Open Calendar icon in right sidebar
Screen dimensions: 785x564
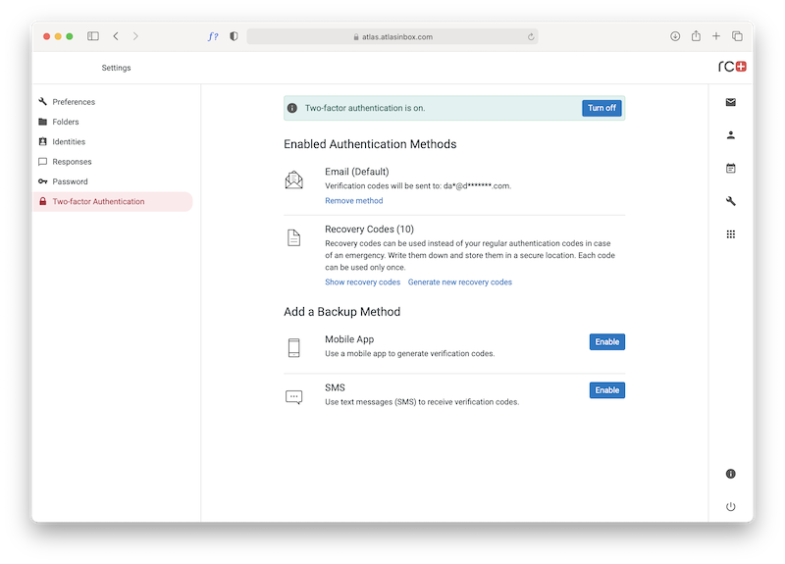click(x=731, y=168)
